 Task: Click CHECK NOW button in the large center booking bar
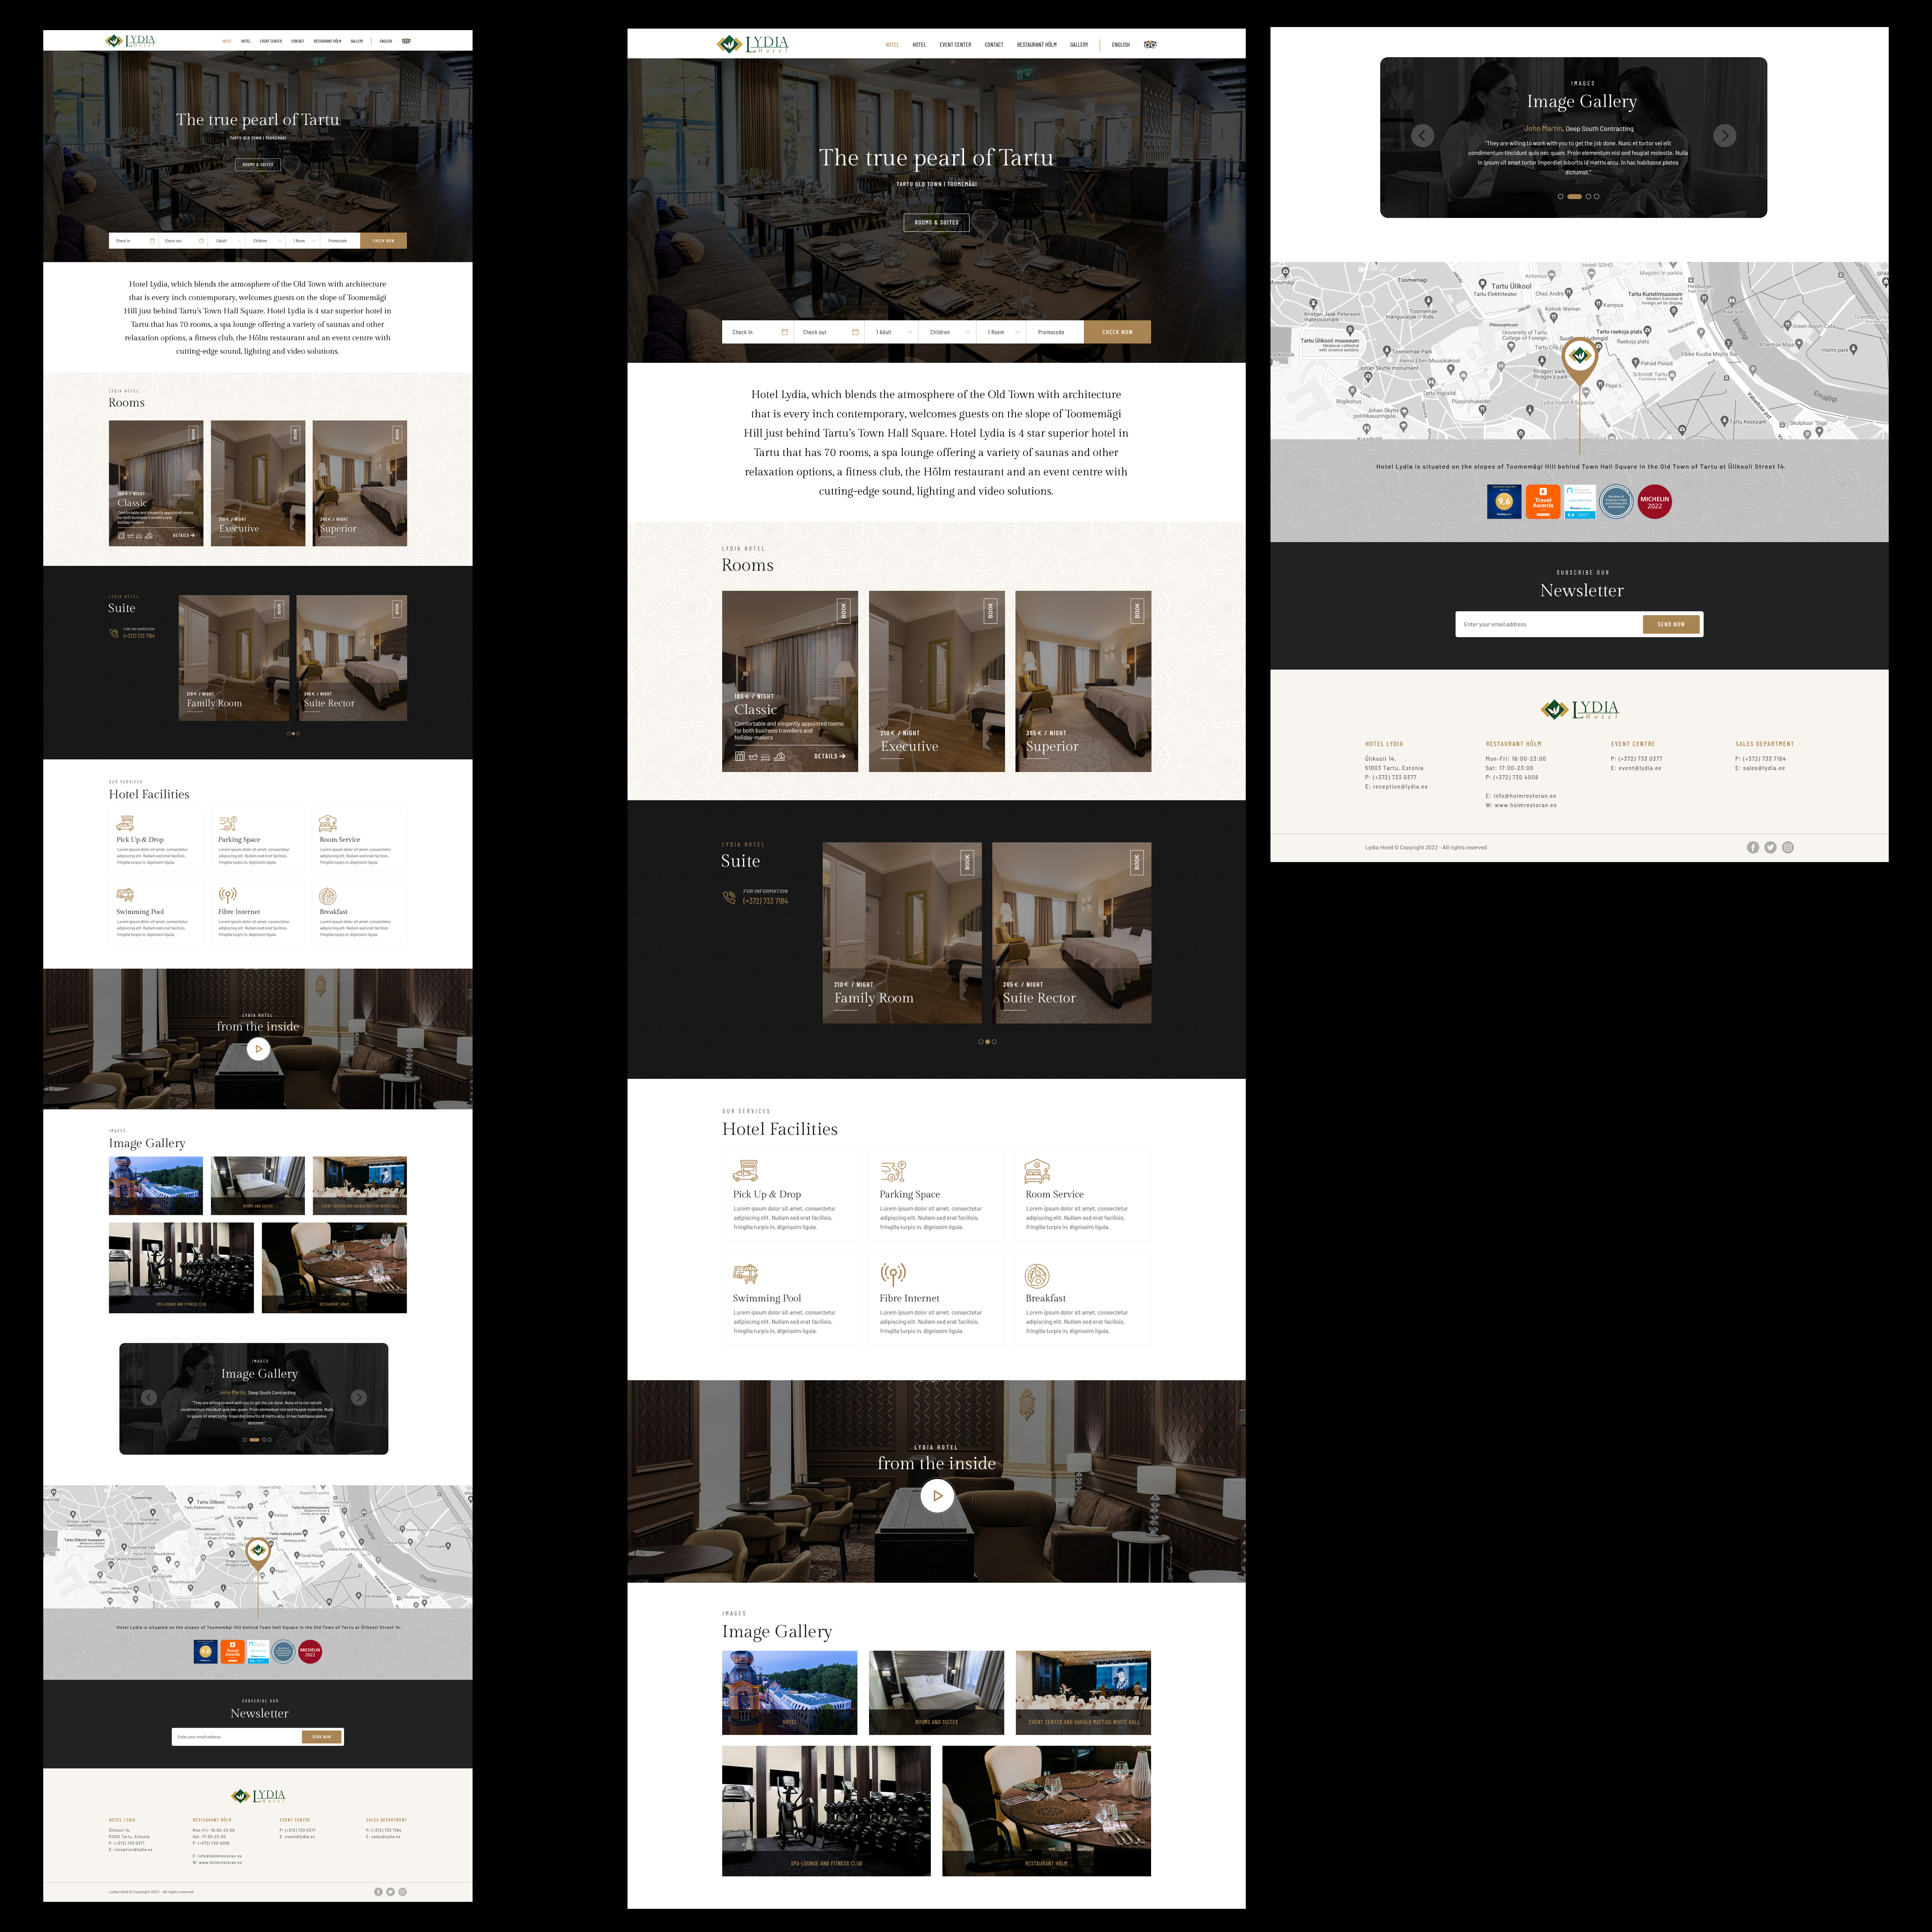point(1117,332)
